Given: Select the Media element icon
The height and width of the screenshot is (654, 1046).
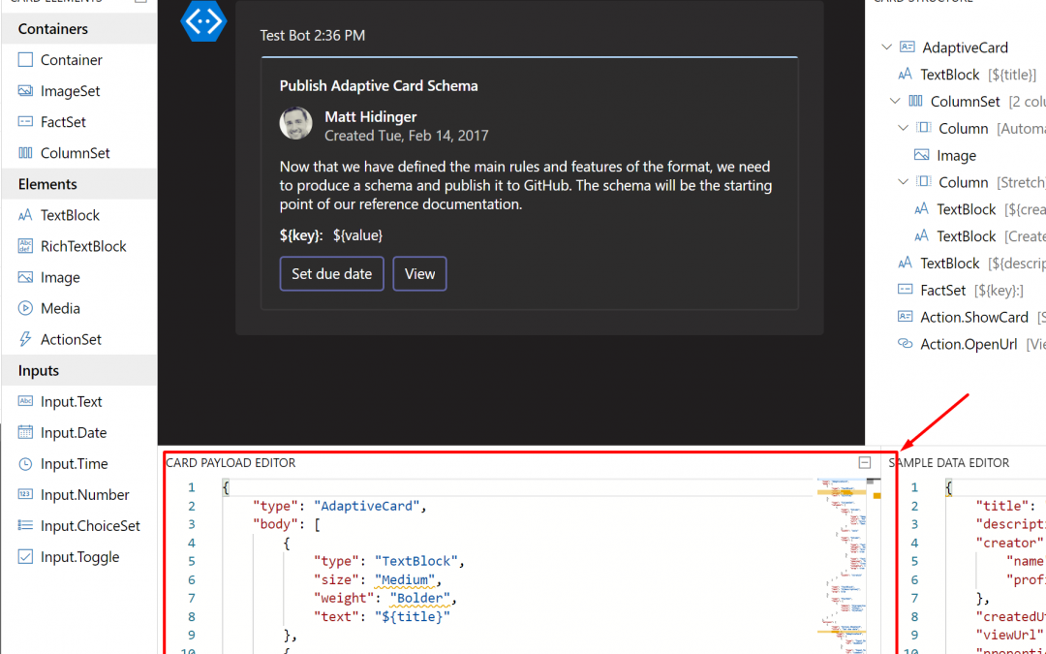Looking at the screenshot, I should click(x=25, y=308).
